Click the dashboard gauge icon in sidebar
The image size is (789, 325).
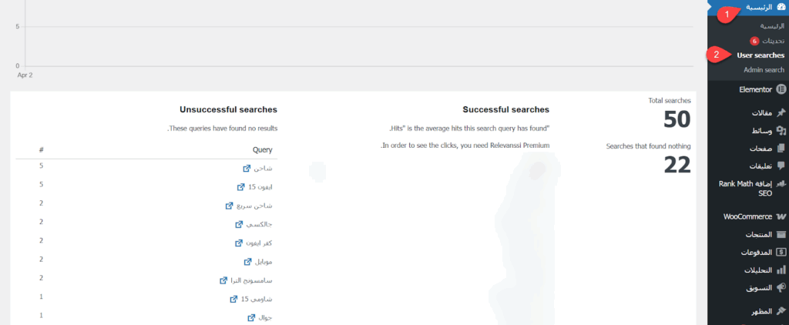pyautogui.click(x=781, y=8)
